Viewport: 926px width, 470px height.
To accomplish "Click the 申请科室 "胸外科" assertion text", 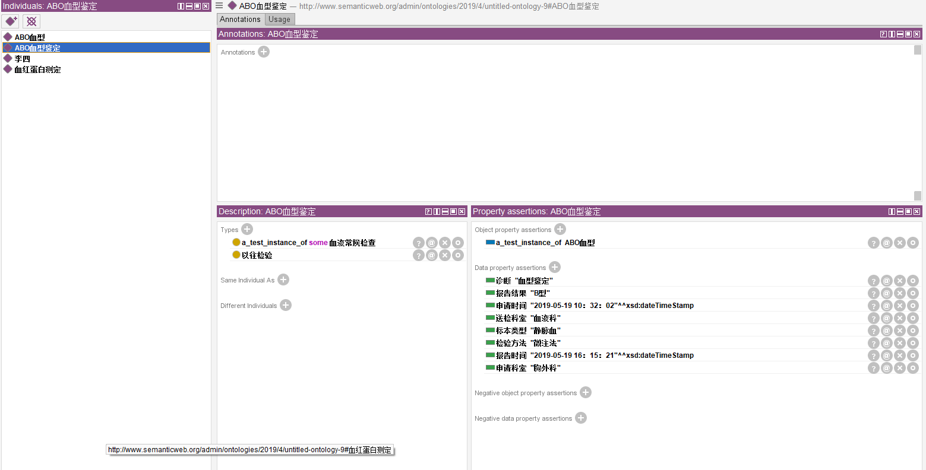I will pos(528,368).
